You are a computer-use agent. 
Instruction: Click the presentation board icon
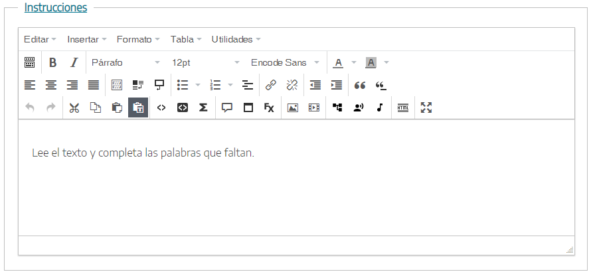coord(159,85)
